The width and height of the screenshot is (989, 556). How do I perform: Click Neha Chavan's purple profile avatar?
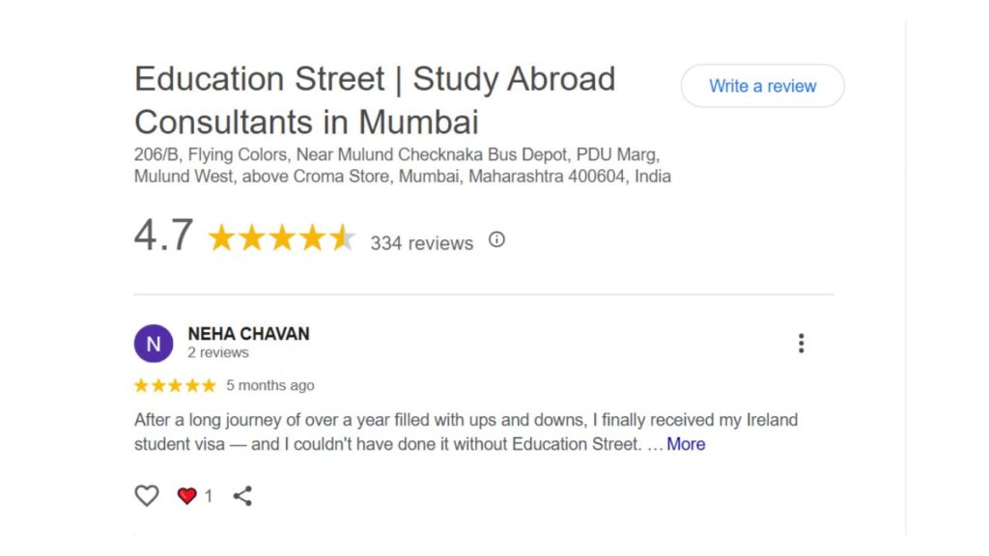pos(153,343)
